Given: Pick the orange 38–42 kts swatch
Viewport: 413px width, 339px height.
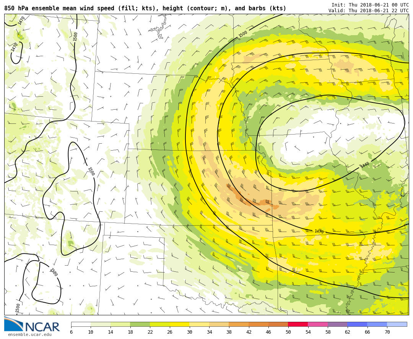Looking at the screenshot, I should click(x=239, y=324).
